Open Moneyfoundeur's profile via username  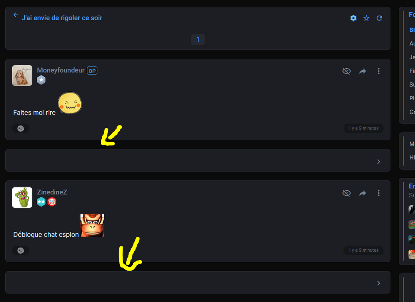pos(61,70)
